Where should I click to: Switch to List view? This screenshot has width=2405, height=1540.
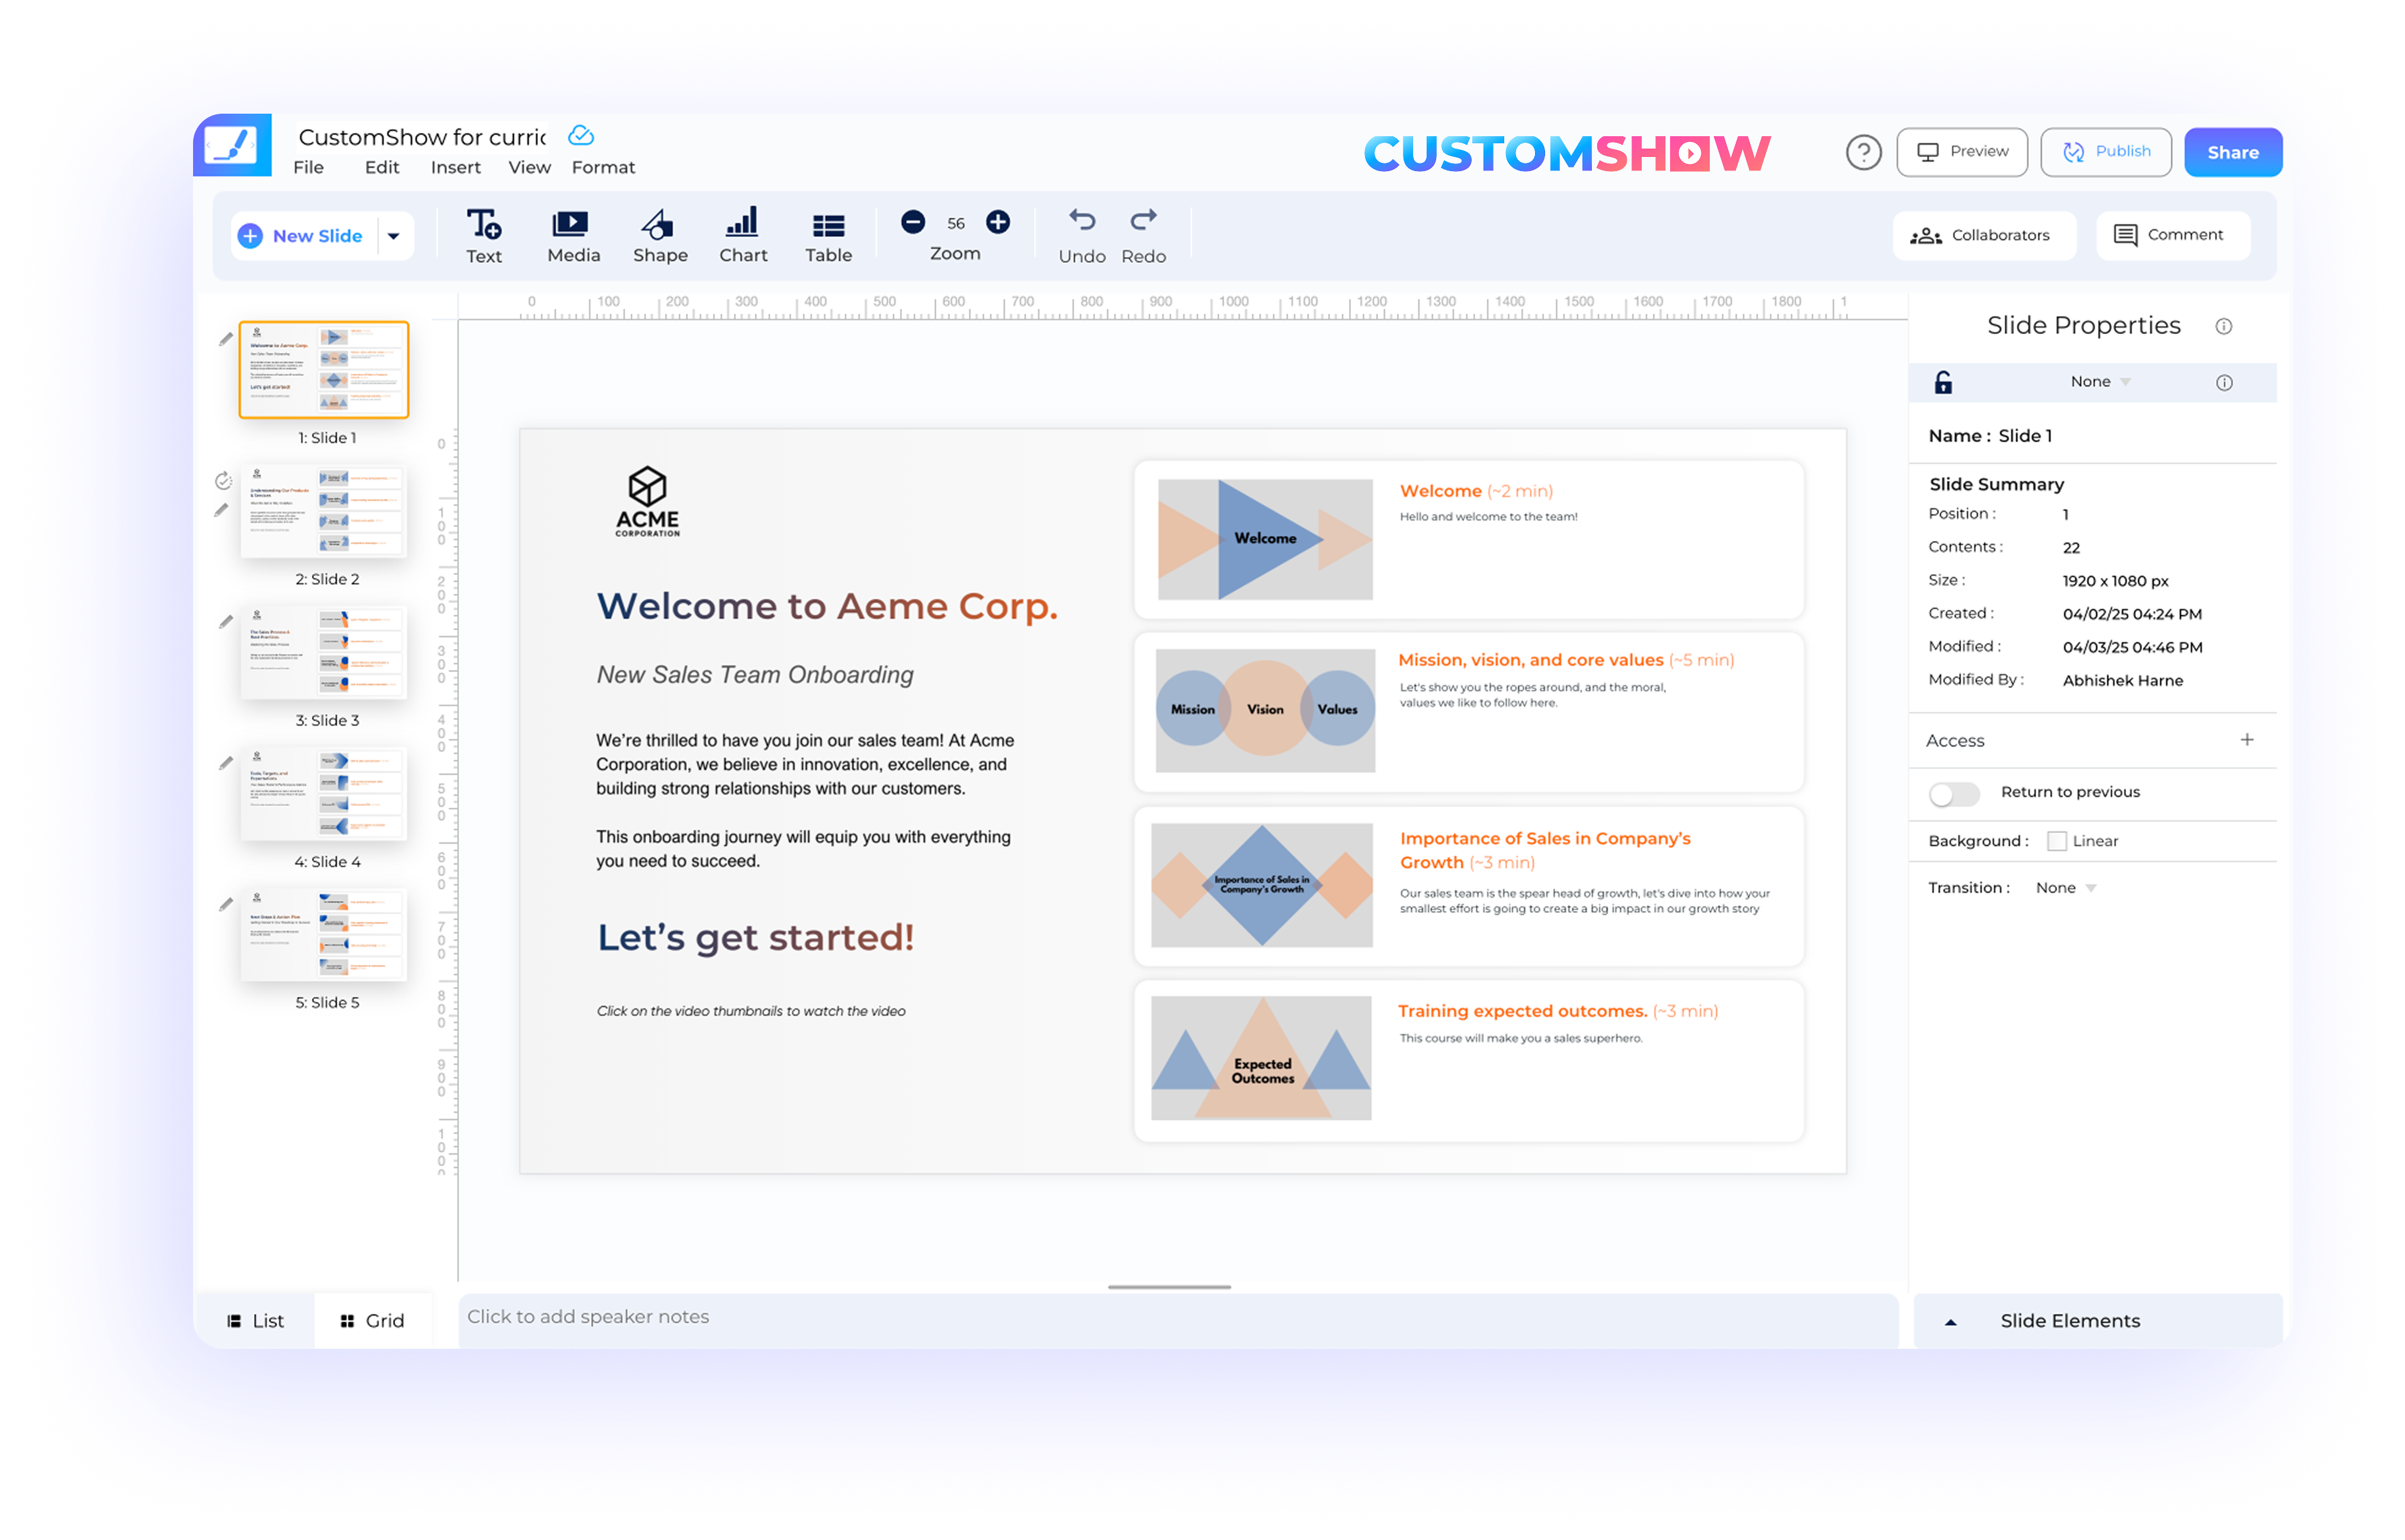[255, 1320]
